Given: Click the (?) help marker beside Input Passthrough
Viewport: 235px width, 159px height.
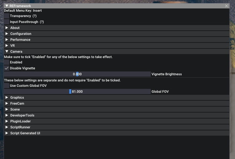Looking at the screenshot, I should pyautogui.click(x=42, y=22).
